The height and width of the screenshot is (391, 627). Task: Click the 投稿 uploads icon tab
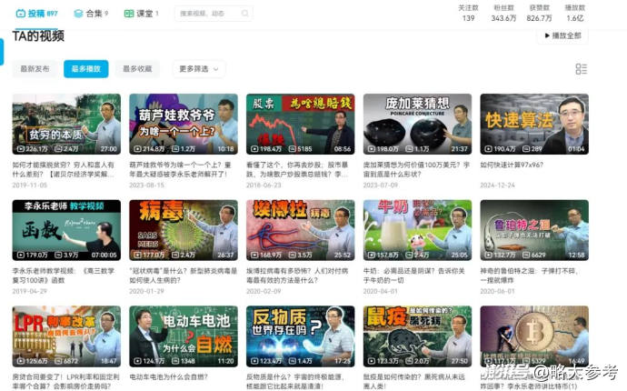(x=36, y=14)
